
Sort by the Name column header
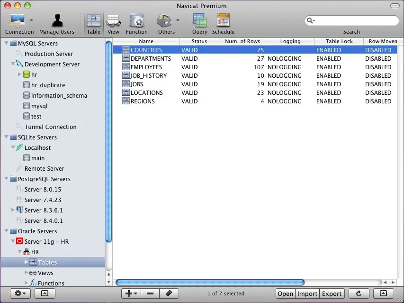click(x=146, y=41)
